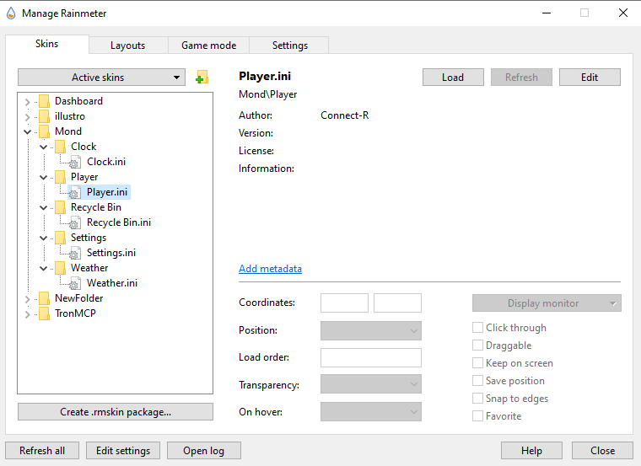The width and height of the screenshot is (641, 466).
Task: Expand the NewFolder tree node
Action: (x=27, y=299)
